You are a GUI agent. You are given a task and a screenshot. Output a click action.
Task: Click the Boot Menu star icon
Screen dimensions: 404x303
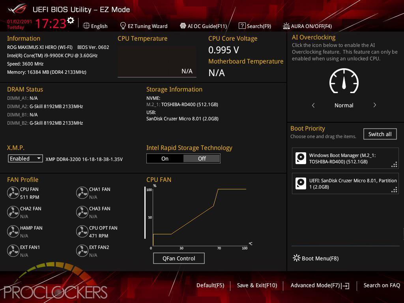coord(297,258)
